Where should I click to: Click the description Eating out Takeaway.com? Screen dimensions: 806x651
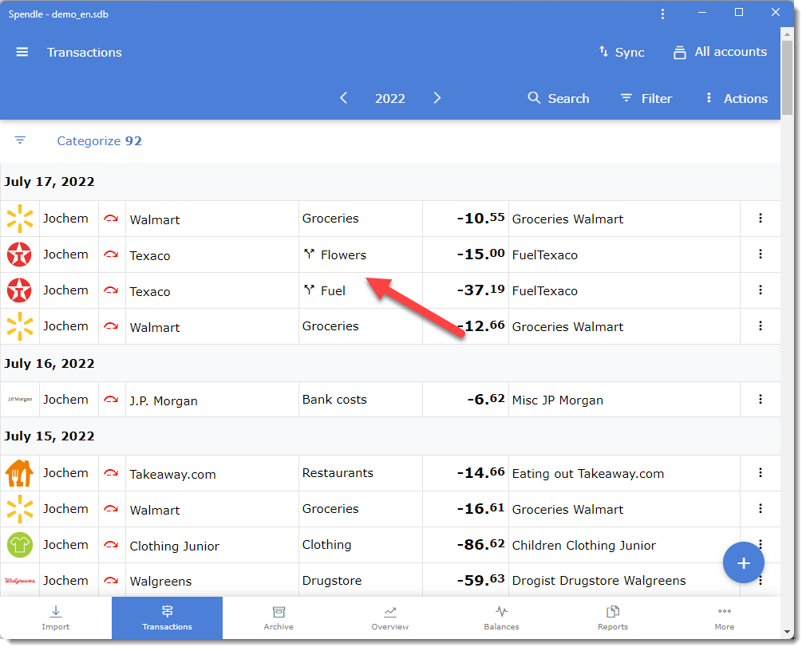(x=587, y=474)
